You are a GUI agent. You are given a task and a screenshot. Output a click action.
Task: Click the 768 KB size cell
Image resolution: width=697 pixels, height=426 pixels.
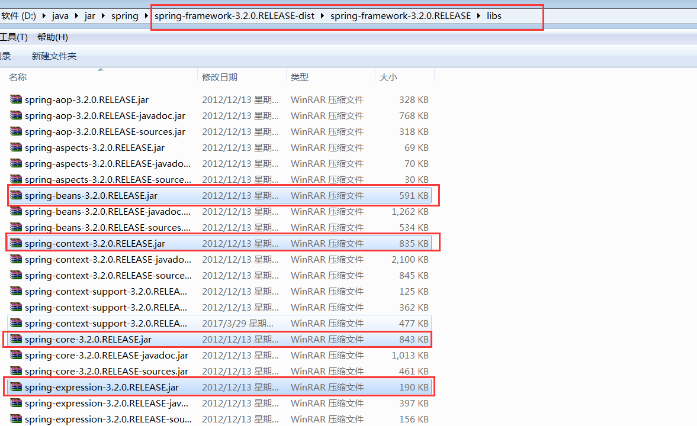pos(414,115)
